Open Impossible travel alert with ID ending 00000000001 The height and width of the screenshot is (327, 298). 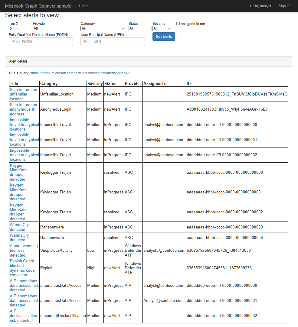[x=24, y=140]
